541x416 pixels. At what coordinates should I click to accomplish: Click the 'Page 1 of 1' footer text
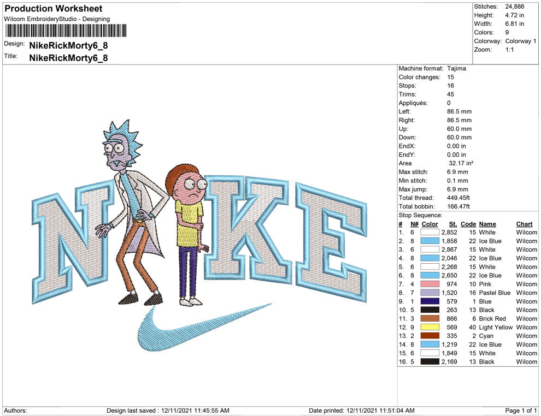521,411
